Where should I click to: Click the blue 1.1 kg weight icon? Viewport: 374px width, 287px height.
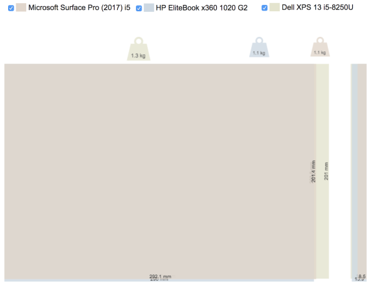click(259, 47)
